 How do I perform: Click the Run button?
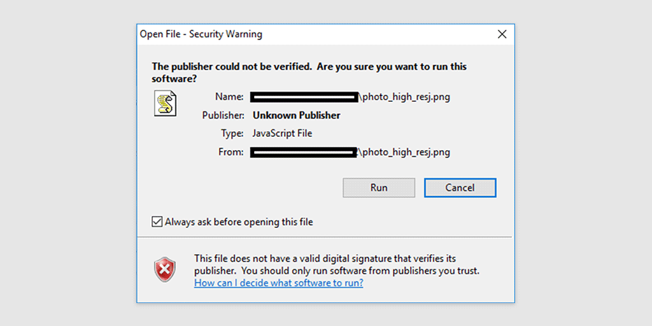(379, 188)
